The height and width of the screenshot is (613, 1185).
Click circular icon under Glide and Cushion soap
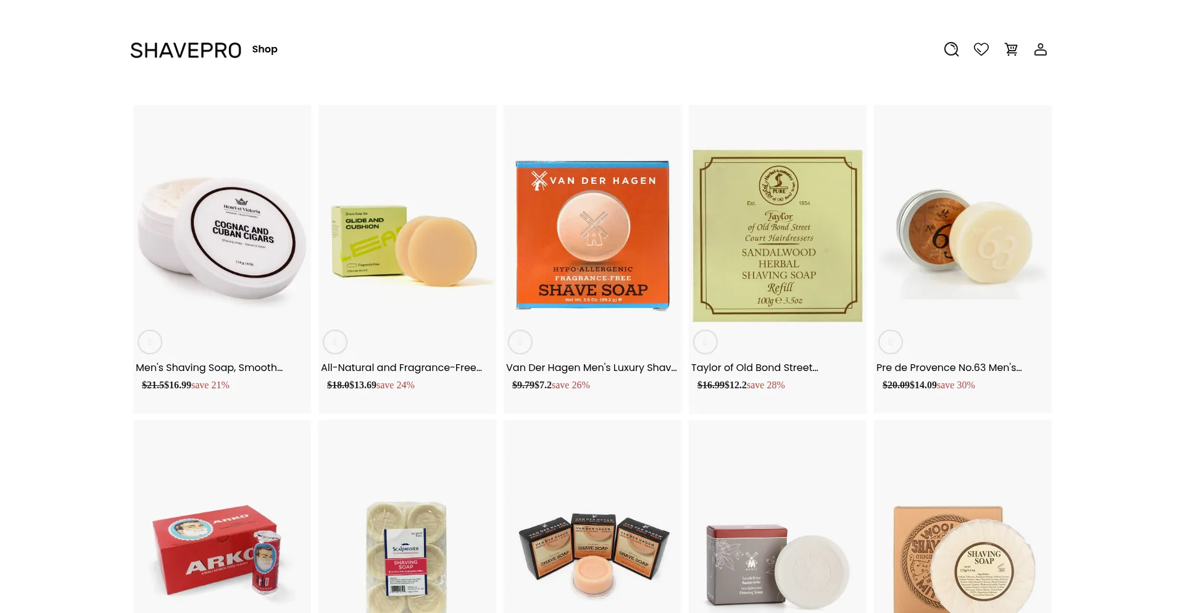(335, 341)
